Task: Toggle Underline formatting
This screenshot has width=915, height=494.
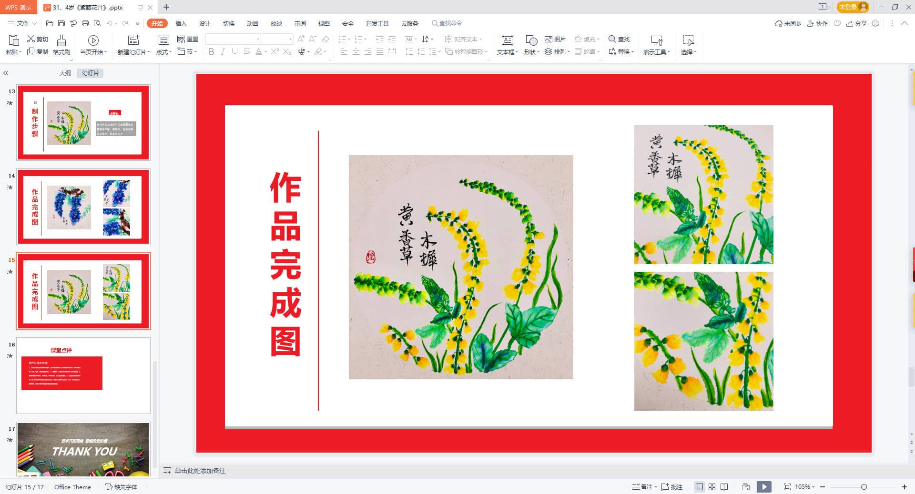Action: pos(234,51)
